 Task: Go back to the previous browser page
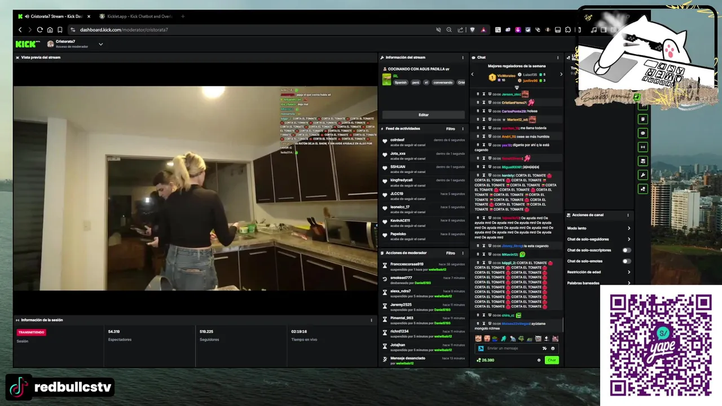point(20,30)
